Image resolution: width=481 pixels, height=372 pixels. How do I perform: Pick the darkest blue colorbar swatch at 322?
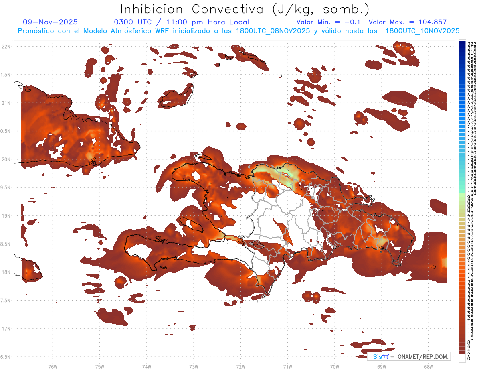(462, 42)
